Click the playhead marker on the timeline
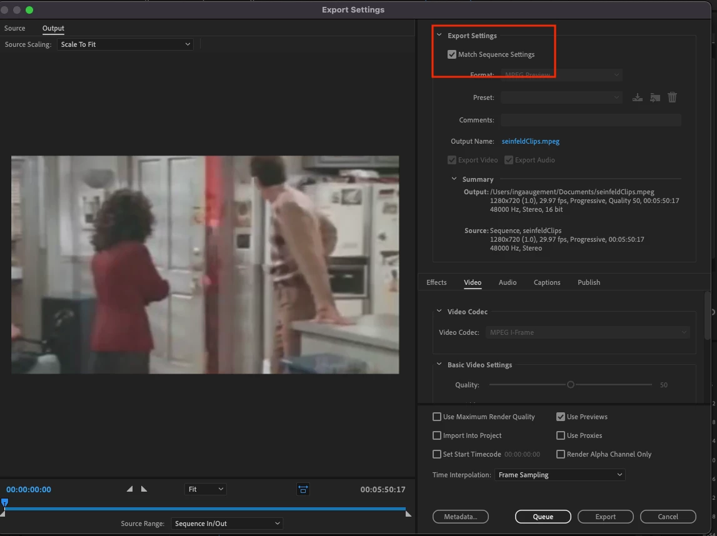Screen dimensions: 717x536 point(4,503)
